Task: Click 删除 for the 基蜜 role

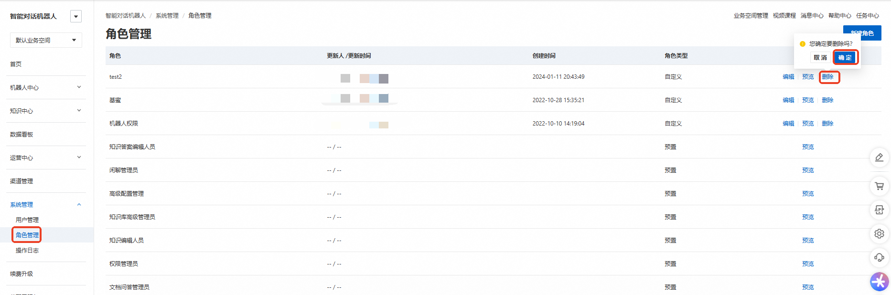Action: pyautogui.click(x=827, y=100)
